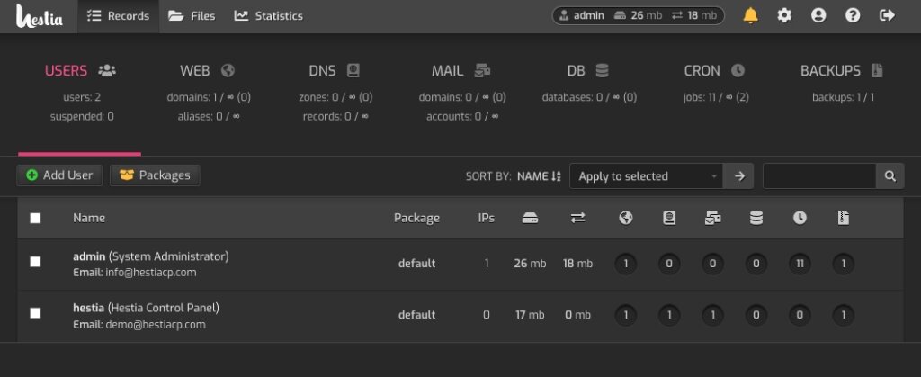Image resolution: width=921 pixels, height=377 pixels.
Task: Click the Packages button
Action: pos(155,175)
